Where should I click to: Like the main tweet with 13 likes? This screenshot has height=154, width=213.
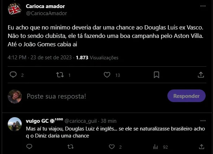107,75
